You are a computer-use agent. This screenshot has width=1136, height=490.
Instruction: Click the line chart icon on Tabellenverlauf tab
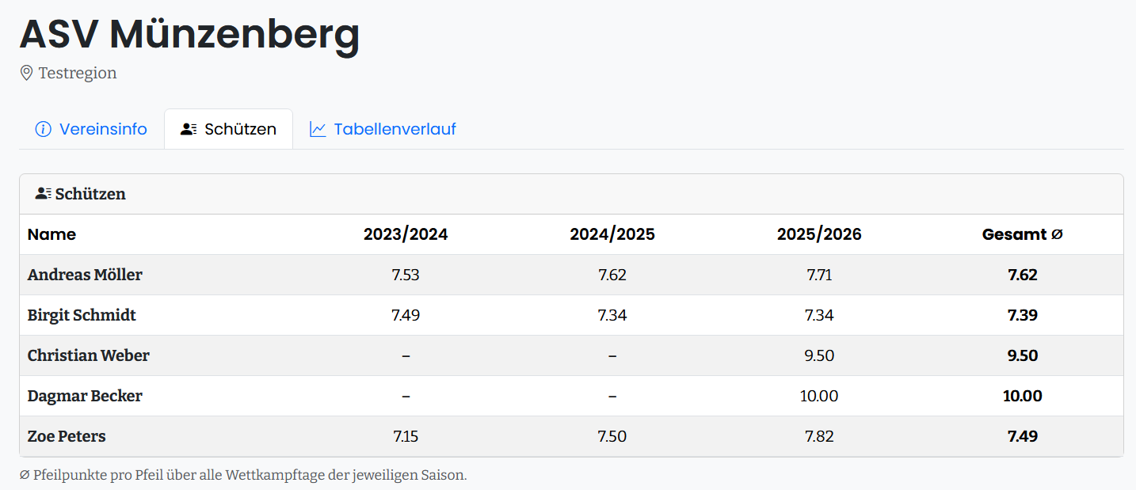pos(318,129)
